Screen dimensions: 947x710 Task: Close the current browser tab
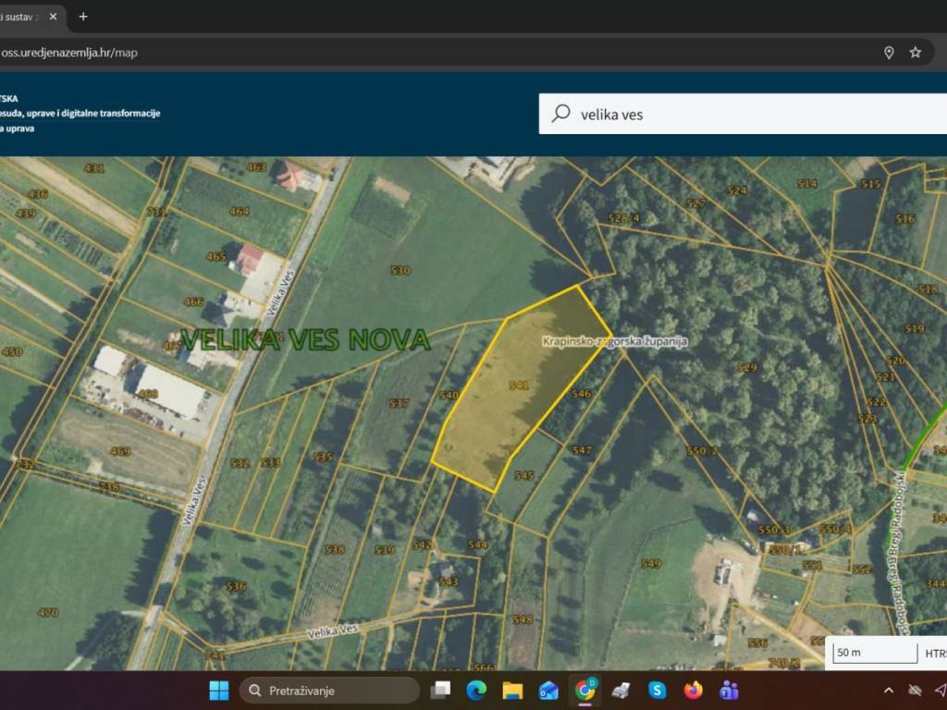[x=53, y=17]
